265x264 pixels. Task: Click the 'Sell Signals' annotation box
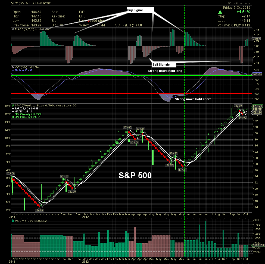click(x=164, y=65)
